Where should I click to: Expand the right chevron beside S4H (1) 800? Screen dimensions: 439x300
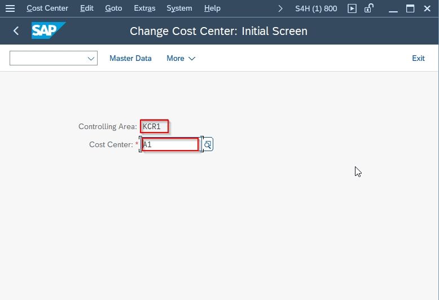click(280, 8)
